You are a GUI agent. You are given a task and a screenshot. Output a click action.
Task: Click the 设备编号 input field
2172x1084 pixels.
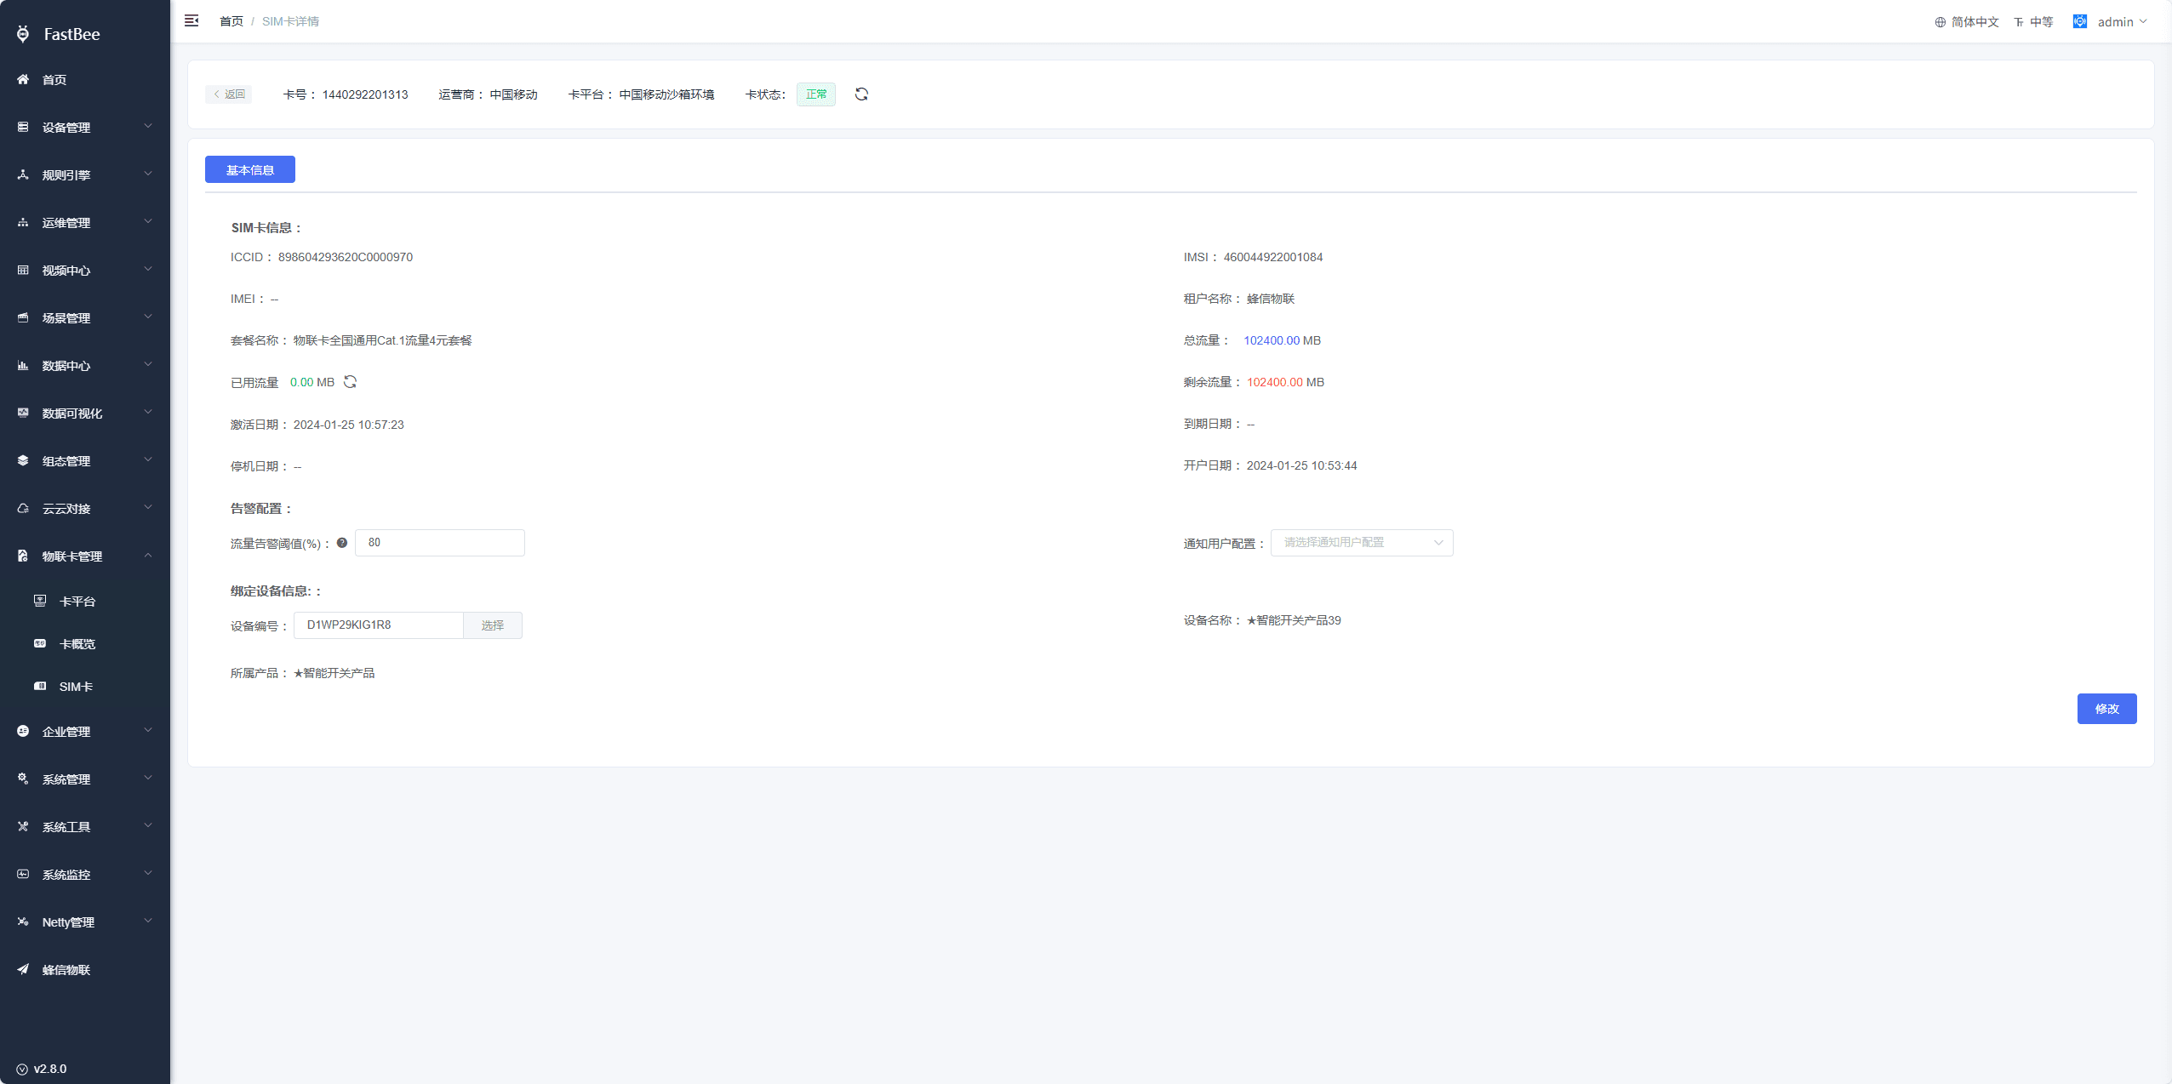tap(379, 625)
